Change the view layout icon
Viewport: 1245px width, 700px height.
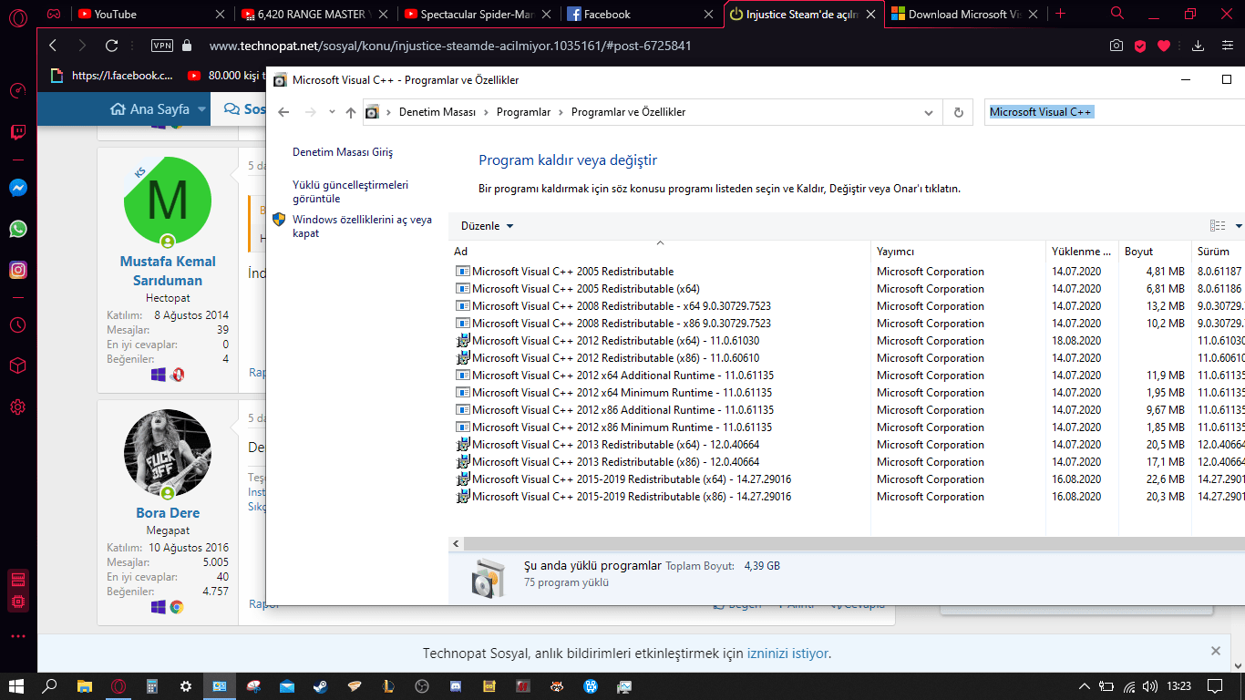tap(1218, 226)
